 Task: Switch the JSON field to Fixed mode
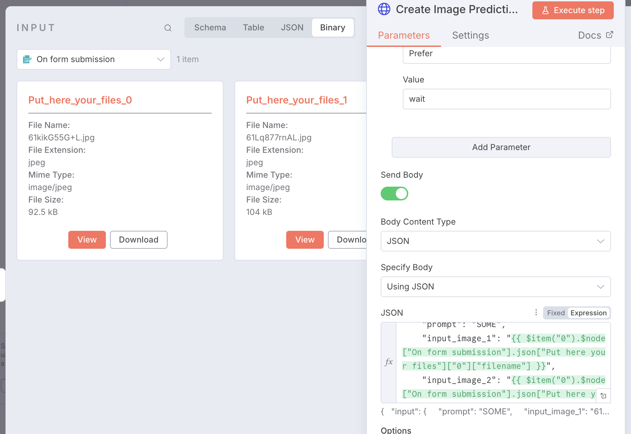(555, 313)
